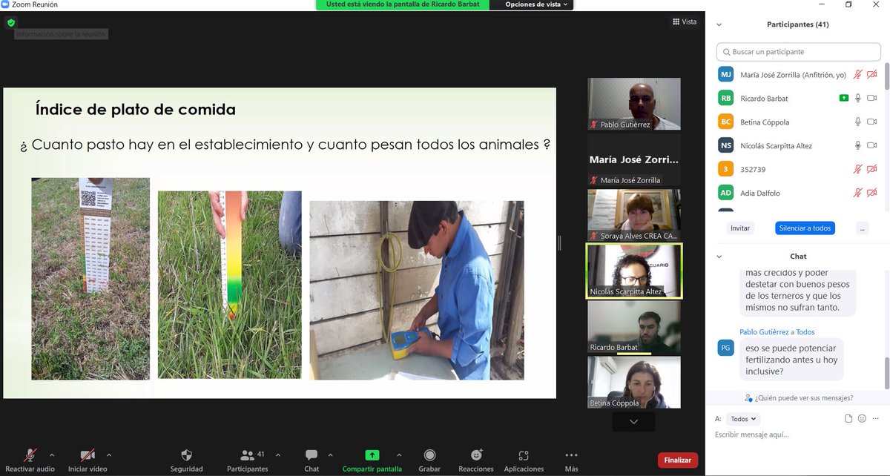Click the green encryption shield icon
890x476 pixels.
[10, 23]
